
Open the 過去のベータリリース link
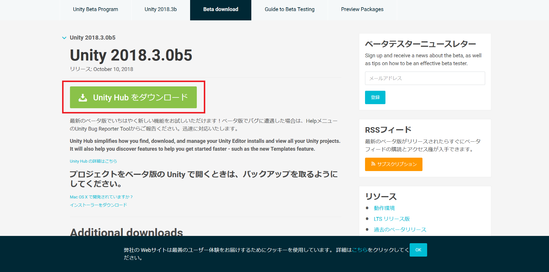tap(400, 230)
